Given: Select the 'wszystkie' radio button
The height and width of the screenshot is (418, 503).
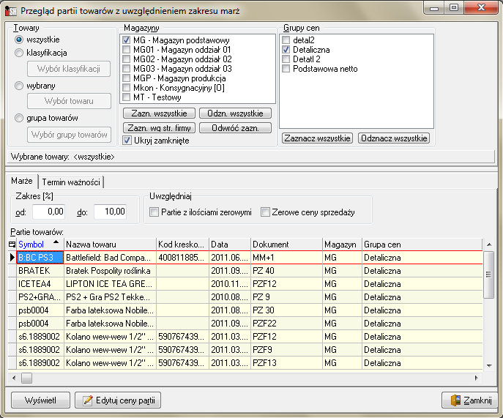Looking at the screenshot, I should point(19,40).
